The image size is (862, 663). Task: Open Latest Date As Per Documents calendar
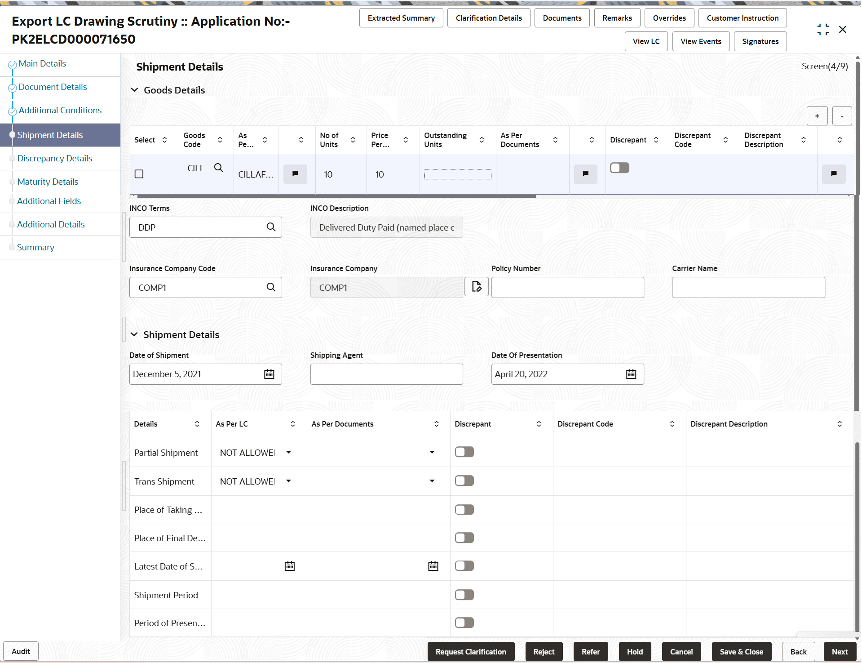[433, 566]
